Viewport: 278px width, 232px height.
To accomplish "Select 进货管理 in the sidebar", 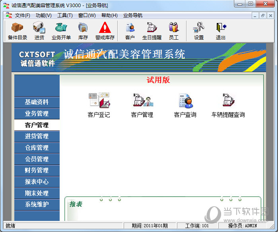I will pos(37,136).
